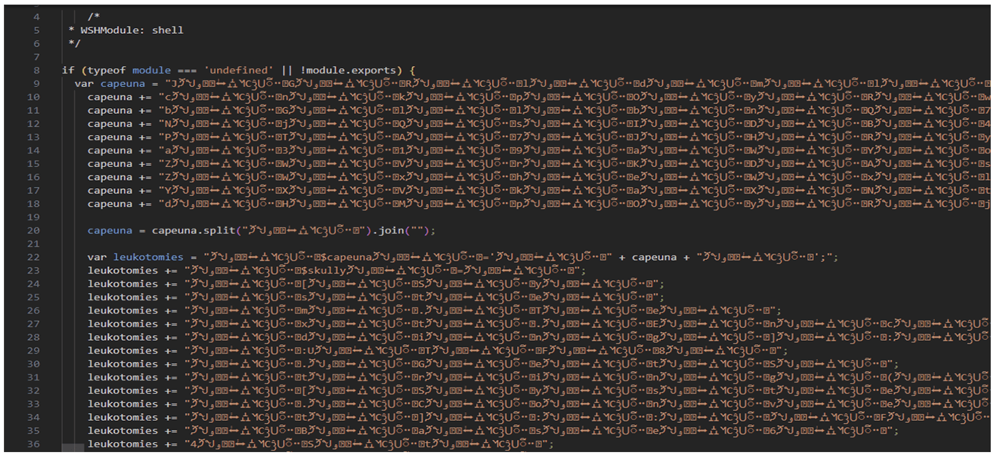This screenshot has width=996, height=456.
Task: Click line number 22 in the gutter
Action: click(33, 257)
